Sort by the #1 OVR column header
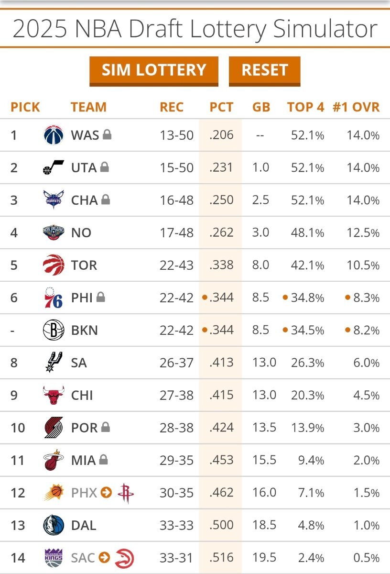Viewport: 390px width, 574px height. tap(356, 107)
